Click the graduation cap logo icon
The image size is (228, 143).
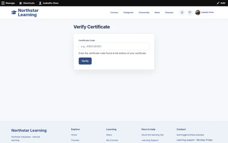coord(14,12)
